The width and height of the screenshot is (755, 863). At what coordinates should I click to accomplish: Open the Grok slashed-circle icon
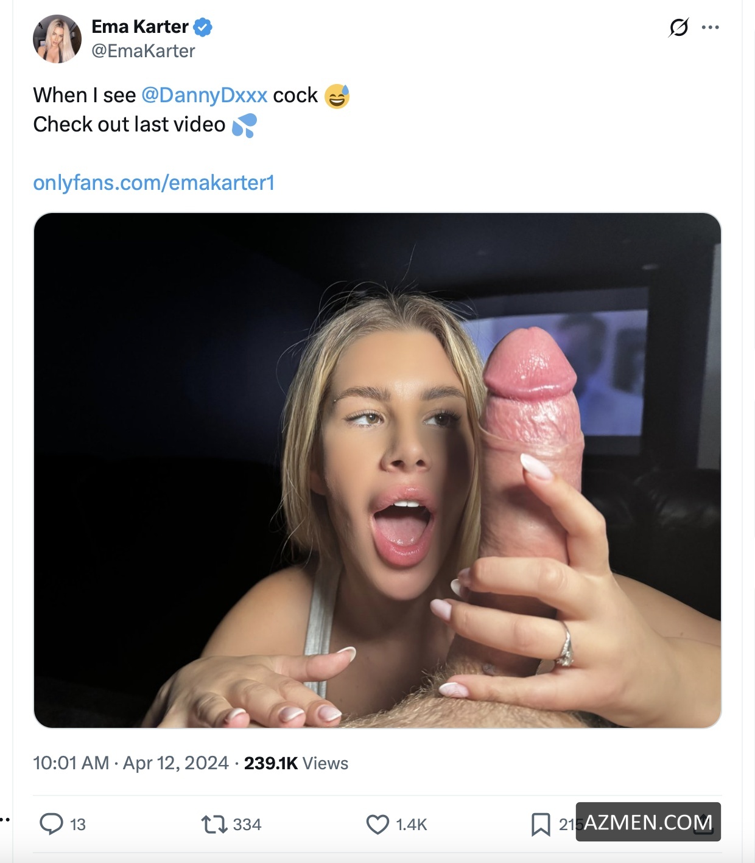pyautogui.click(x=678, y=27)
